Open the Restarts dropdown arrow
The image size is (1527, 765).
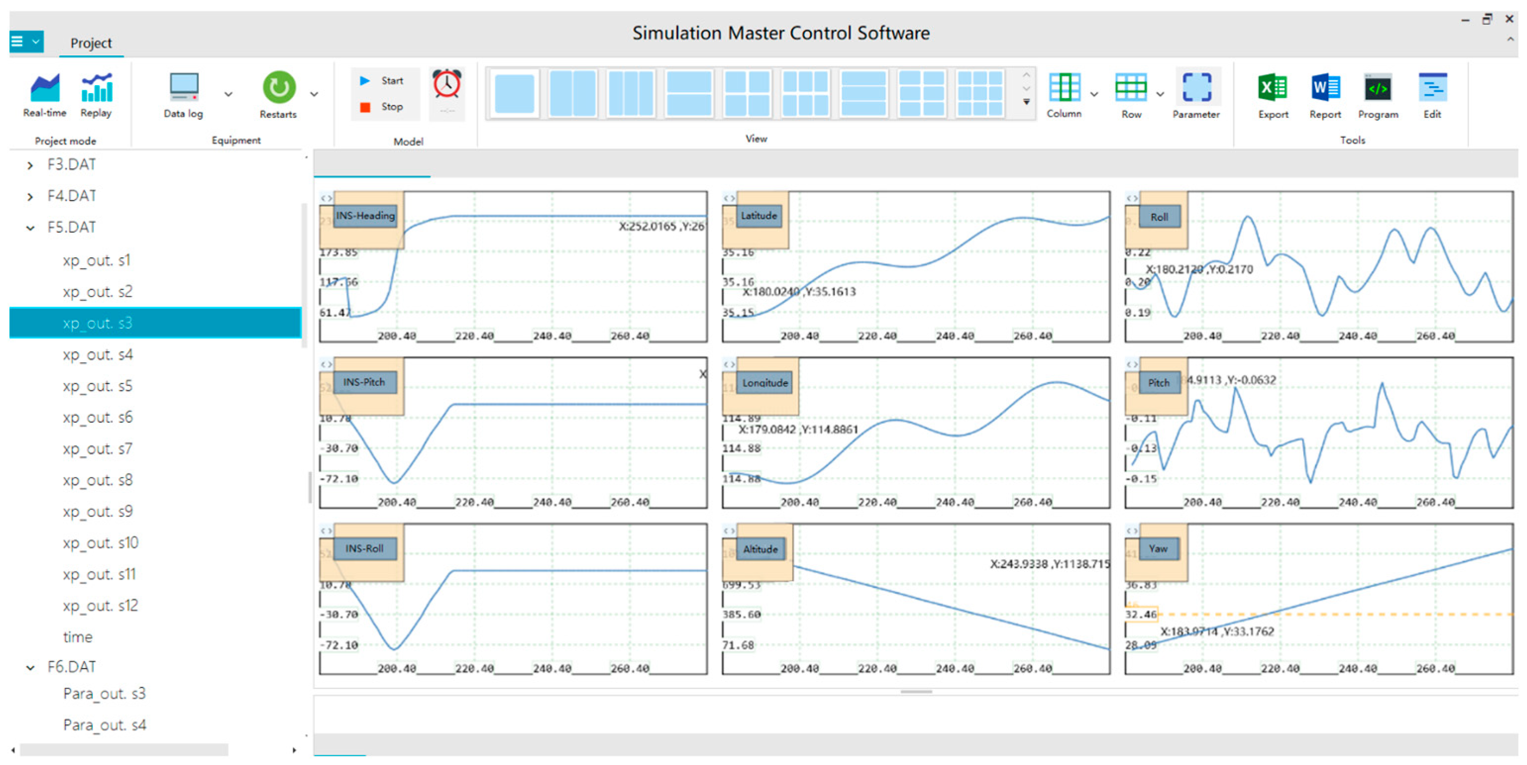coord(314,94)
